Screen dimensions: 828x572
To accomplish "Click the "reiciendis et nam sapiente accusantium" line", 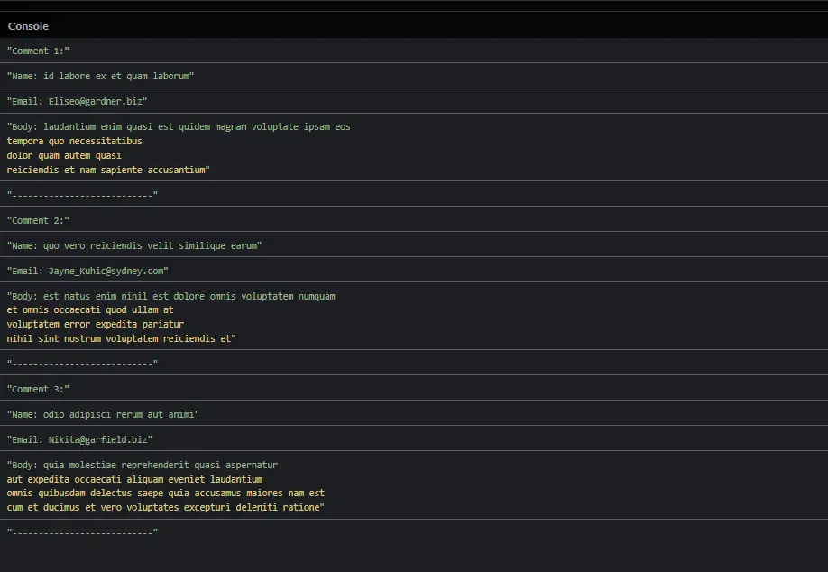I will 107,170.
